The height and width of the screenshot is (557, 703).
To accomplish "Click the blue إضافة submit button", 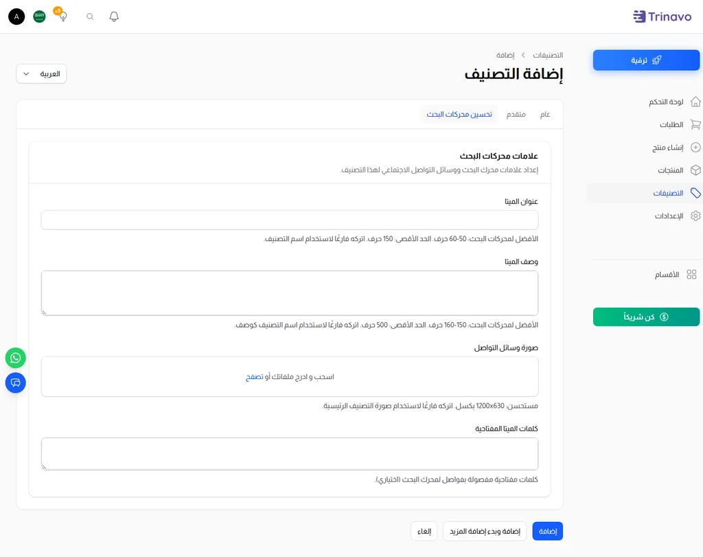I will [x=547, y=531].
